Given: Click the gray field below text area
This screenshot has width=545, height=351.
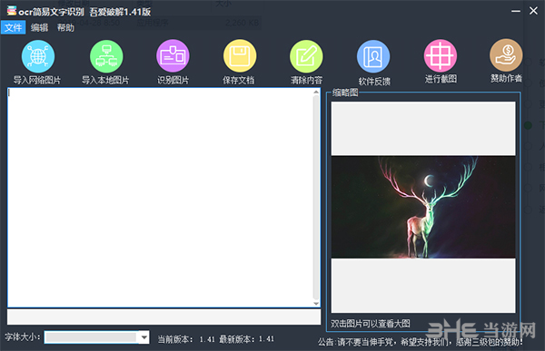Looking at the screenshot, I should (x=163, y=317).
